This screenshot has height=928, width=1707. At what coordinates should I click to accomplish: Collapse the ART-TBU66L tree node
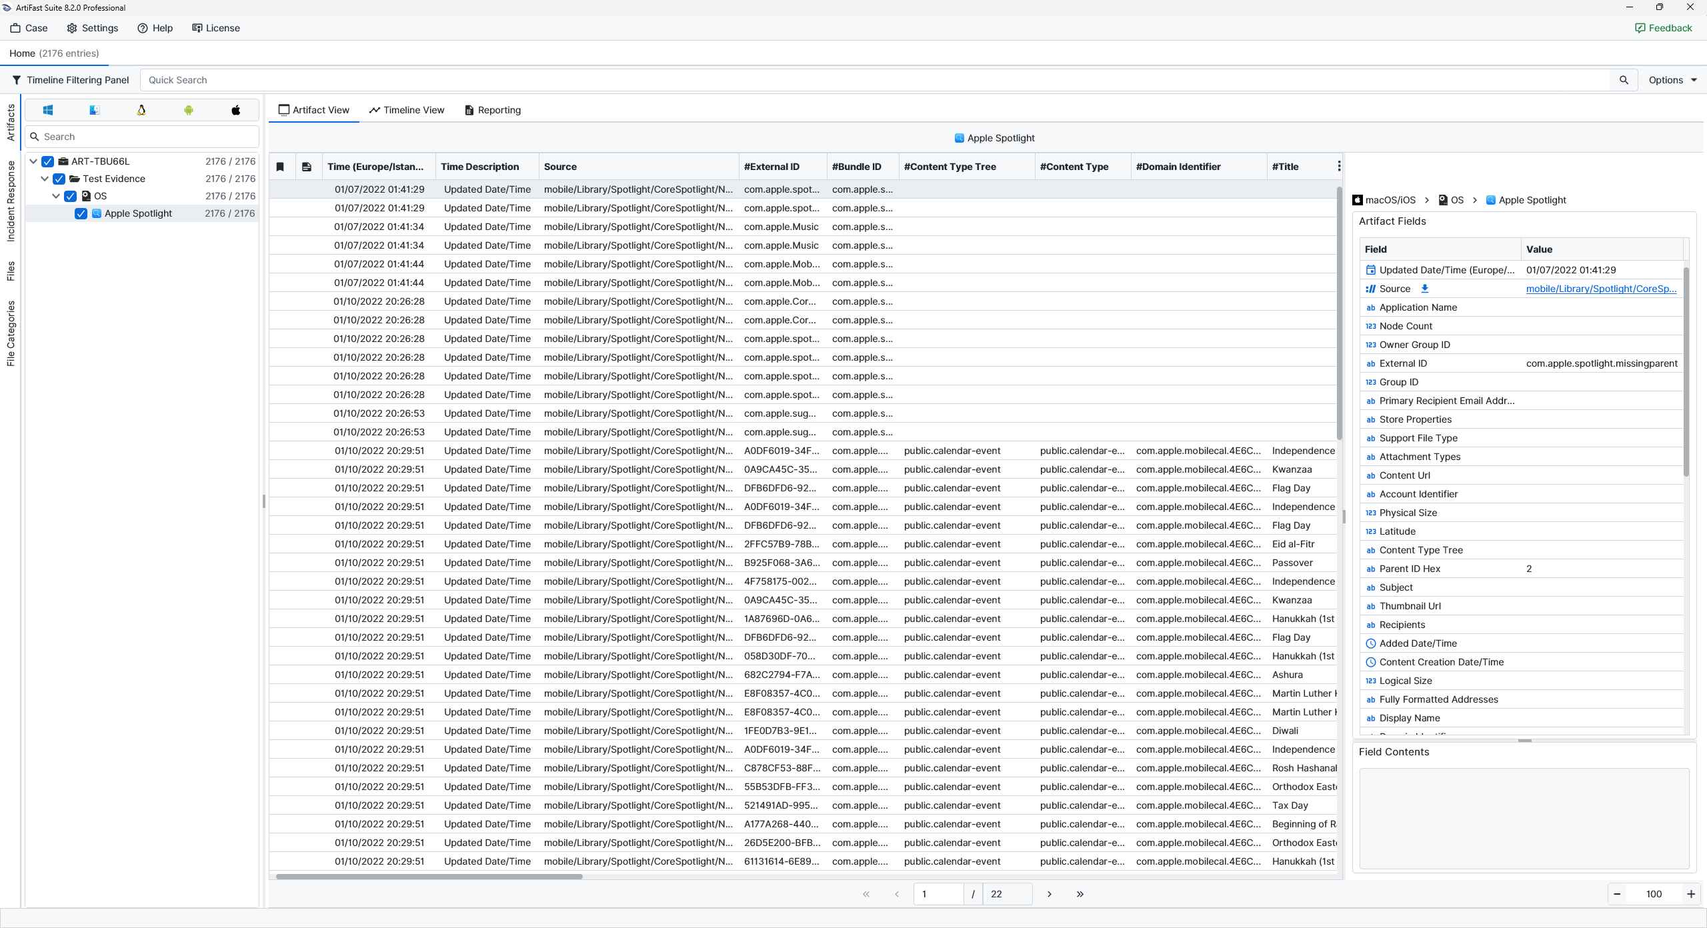(x=33, y=161)
